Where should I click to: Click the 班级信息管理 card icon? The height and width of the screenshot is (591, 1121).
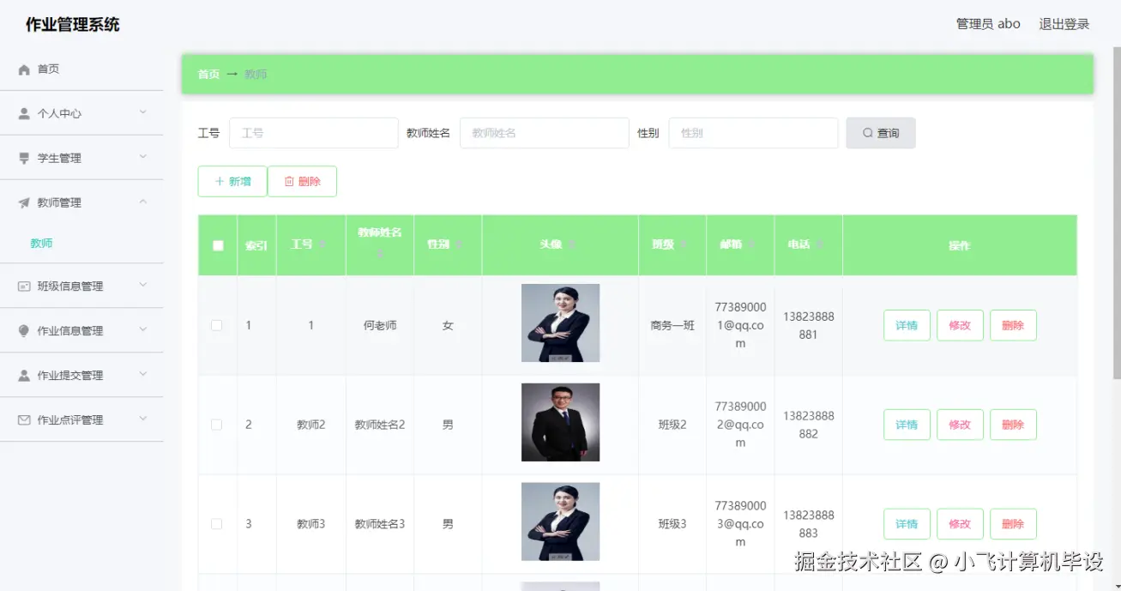point(24,286)
